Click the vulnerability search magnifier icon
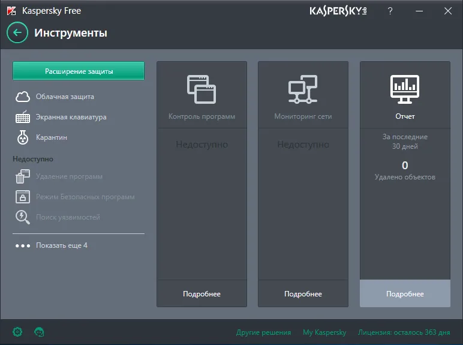Screen dimensions: 463x345 tap(23, 217)
